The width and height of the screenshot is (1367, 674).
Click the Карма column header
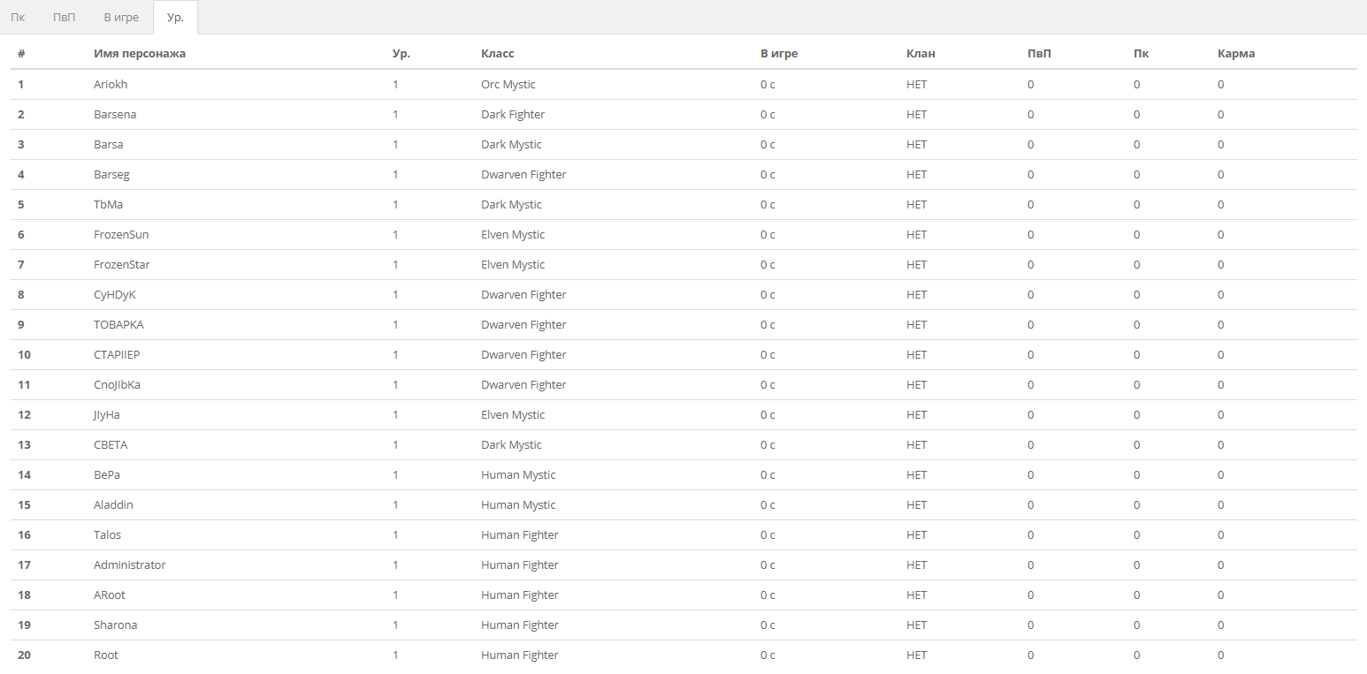tap(1235, 54)
